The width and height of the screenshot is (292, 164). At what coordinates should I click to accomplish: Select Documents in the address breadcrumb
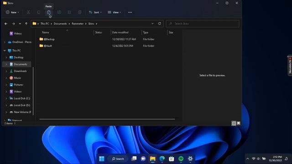pyautogui.click(x=60, y=24)
